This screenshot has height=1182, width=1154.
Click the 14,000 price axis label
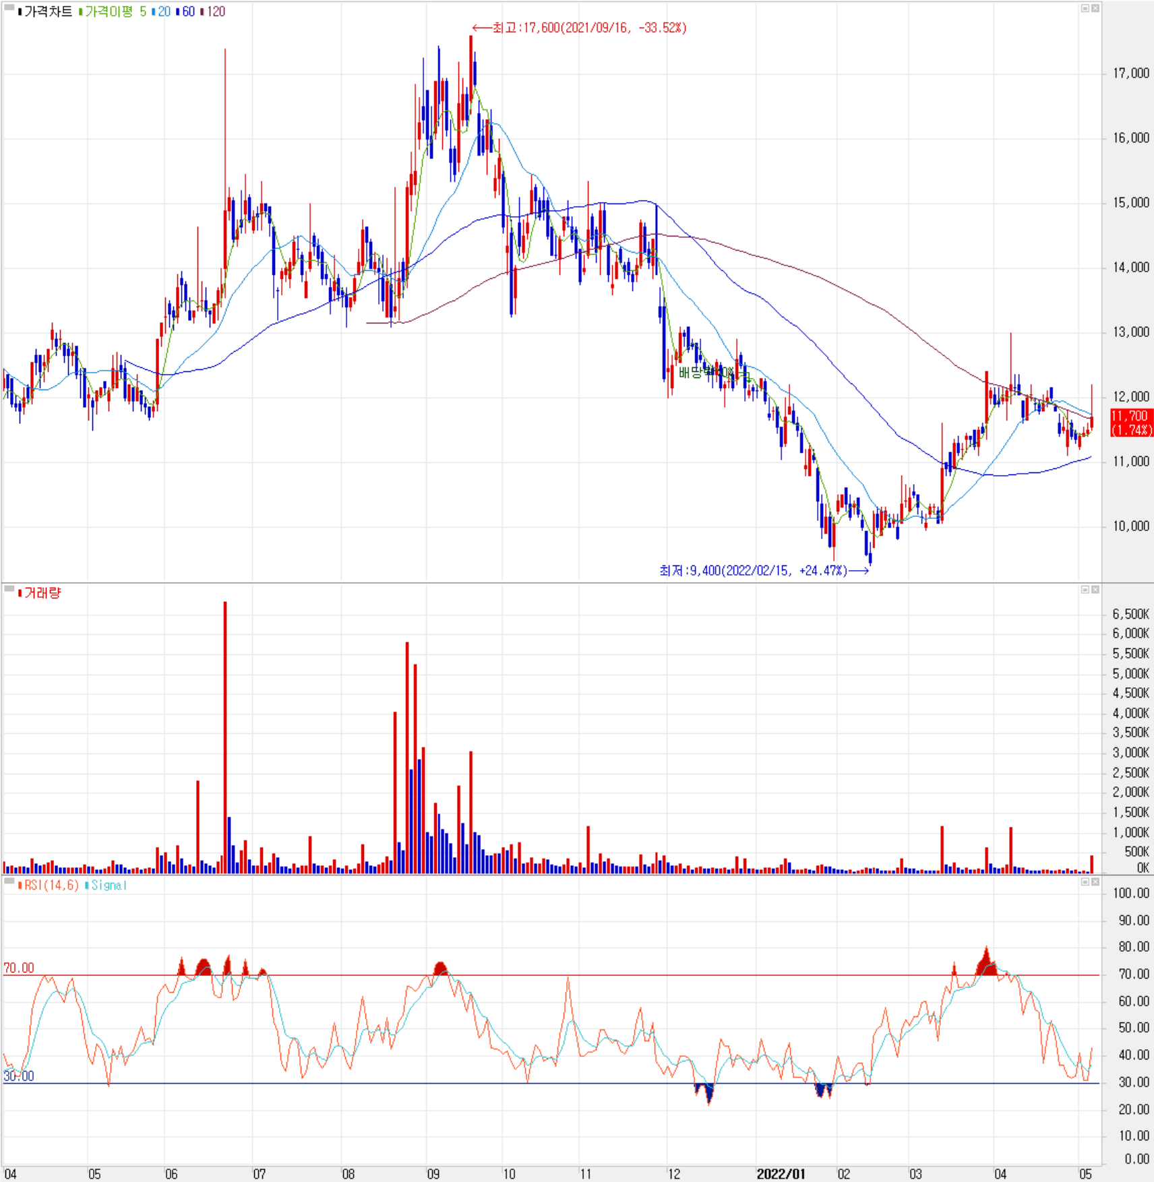pyautogui.click(x=1130, y=268)
